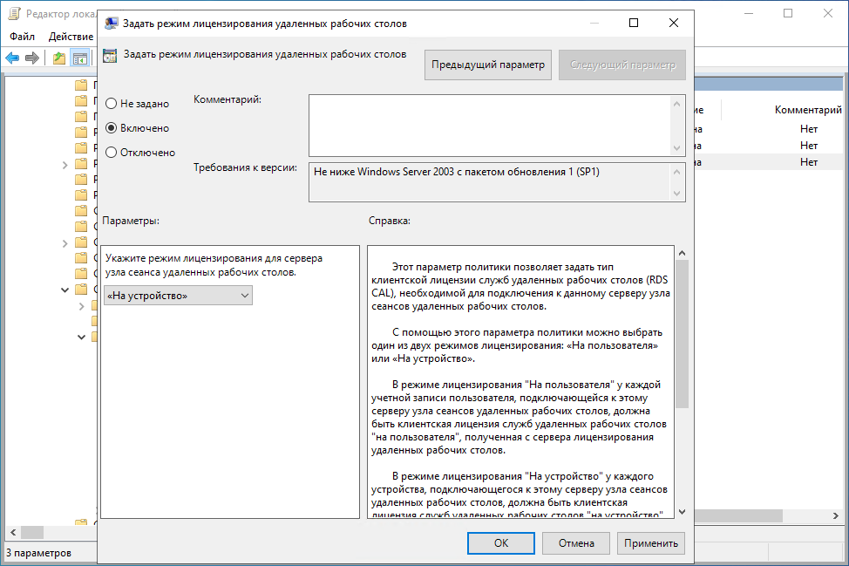The height and width of the screenshot is (566, 849).
Task: Click the comment box scroll-down arrow
Action: tap(676, 148)
